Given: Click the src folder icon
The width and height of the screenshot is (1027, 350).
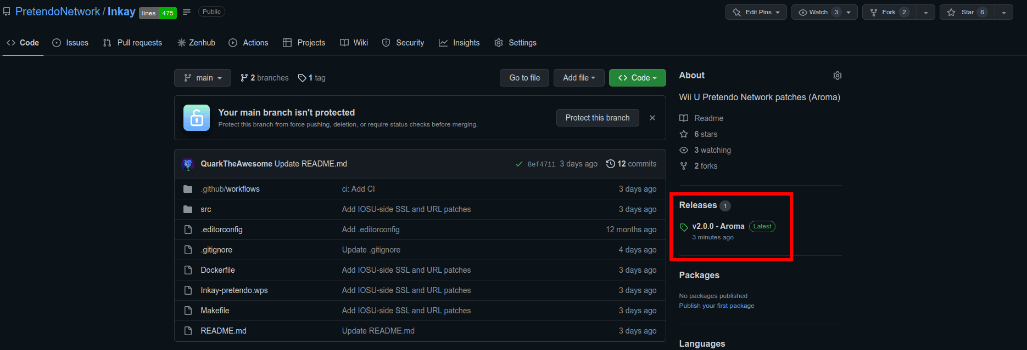Looking at the screenshot, I should (x=188, y=209).
